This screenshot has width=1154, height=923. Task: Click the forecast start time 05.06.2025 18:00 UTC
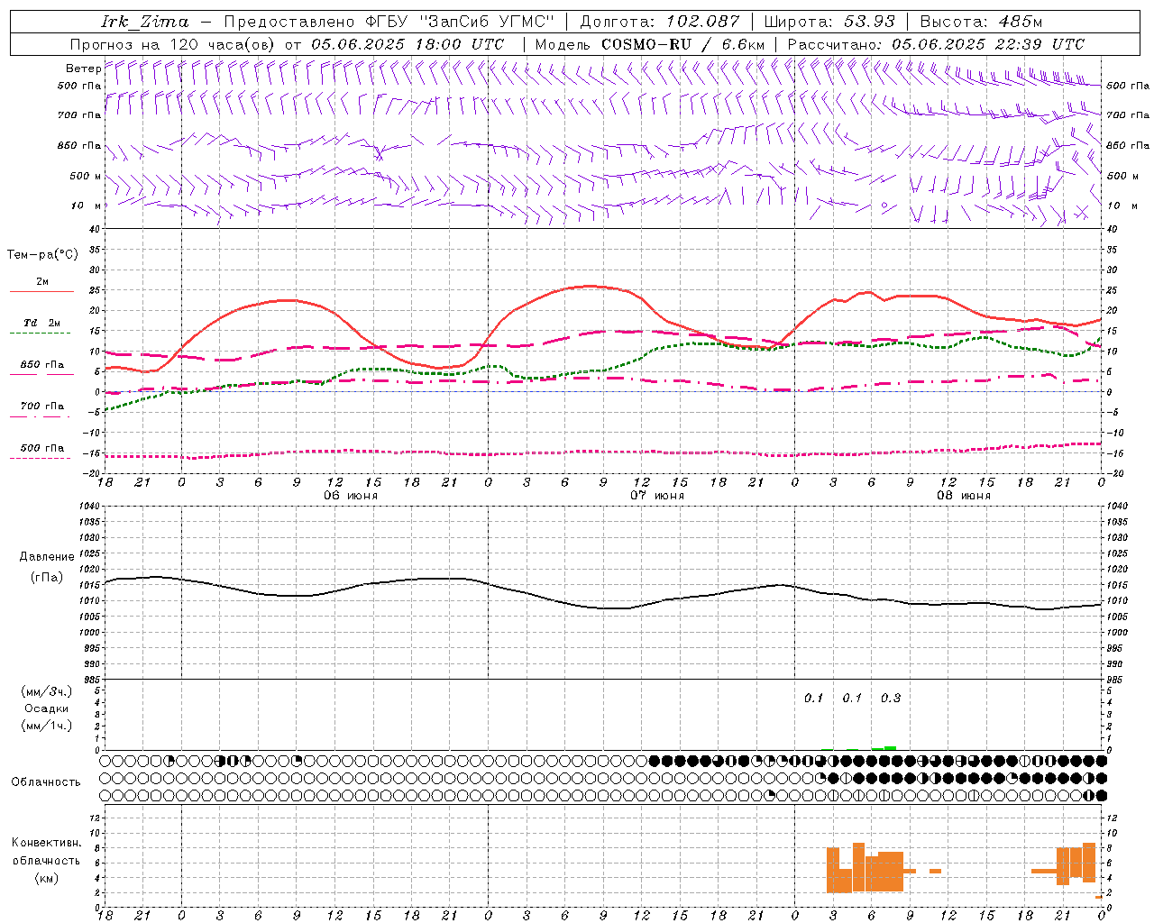(408, 44)
